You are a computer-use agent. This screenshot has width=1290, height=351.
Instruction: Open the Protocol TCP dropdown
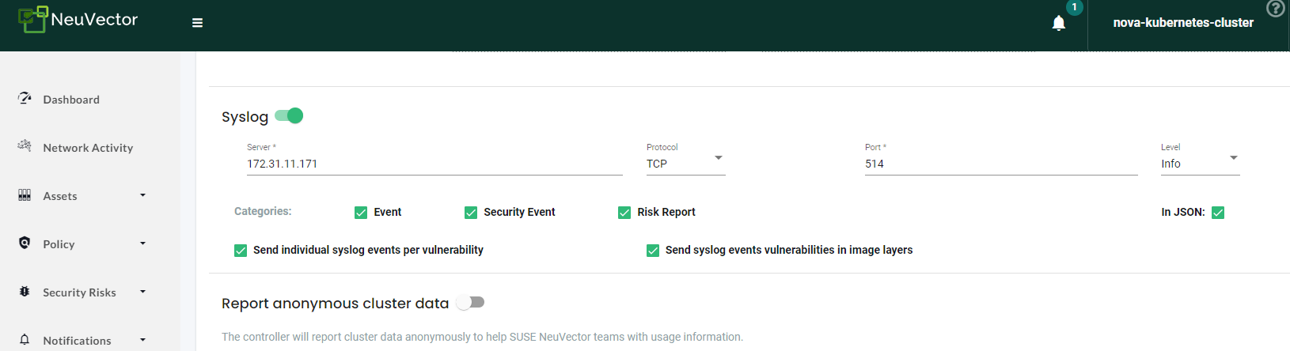[685, 164]
